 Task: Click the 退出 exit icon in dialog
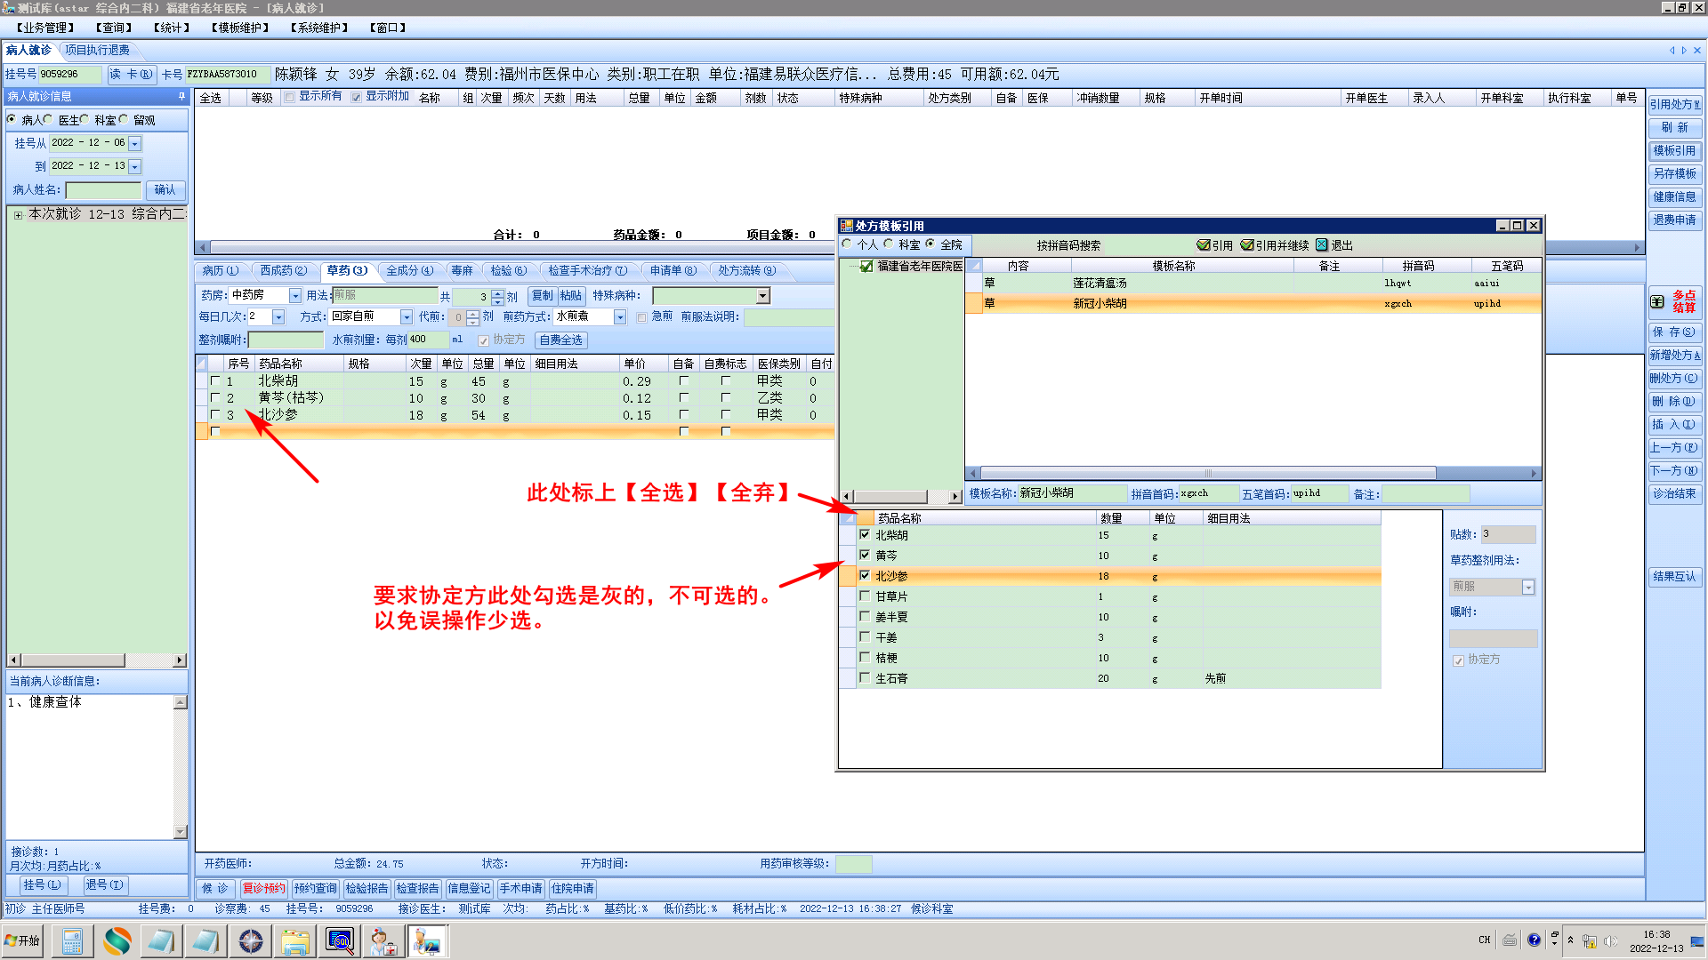click(x=1322, y=245)
